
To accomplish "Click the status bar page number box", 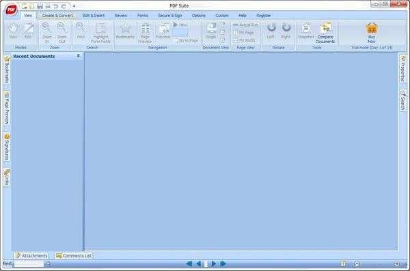I will pyautogui.click(x=206, y=264).
